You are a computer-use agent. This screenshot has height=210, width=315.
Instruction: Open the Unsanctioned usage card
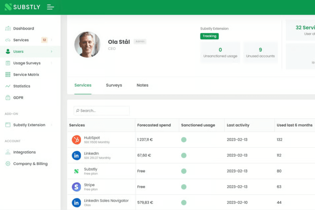(x=220, y=52)
